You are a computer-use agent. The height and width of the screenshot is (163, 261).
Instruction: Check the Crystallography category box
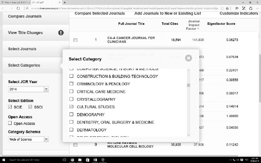pos(71,99)
